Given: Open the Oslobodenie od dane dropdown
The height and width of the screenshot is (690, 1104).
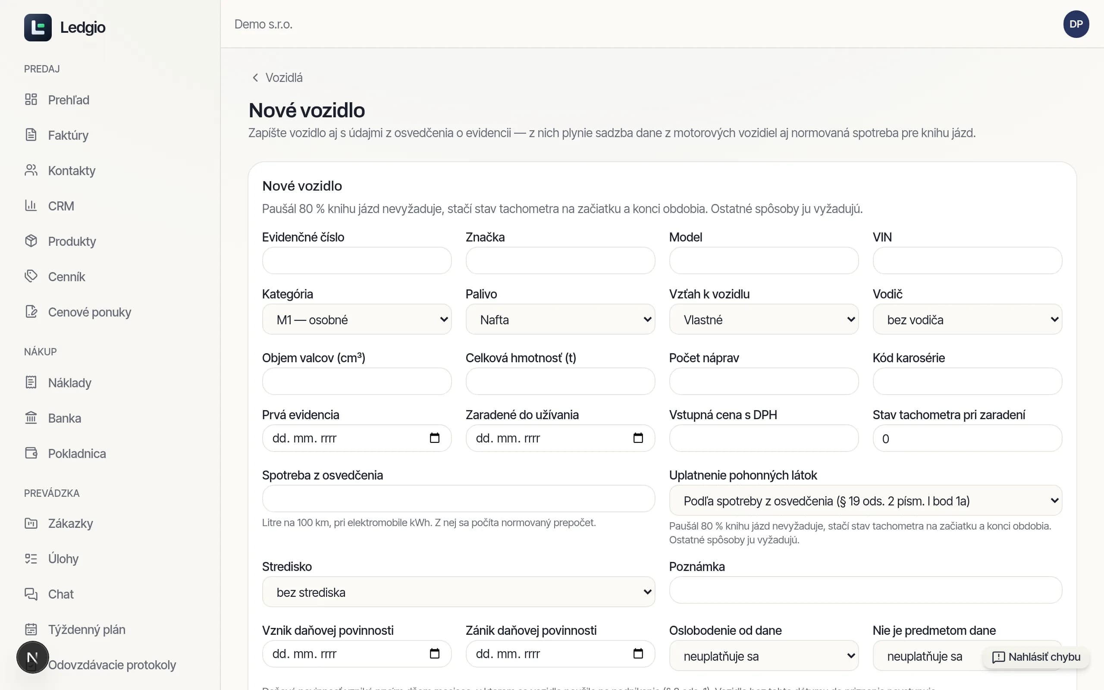Looking at the screenshot, I should (764, 656).
